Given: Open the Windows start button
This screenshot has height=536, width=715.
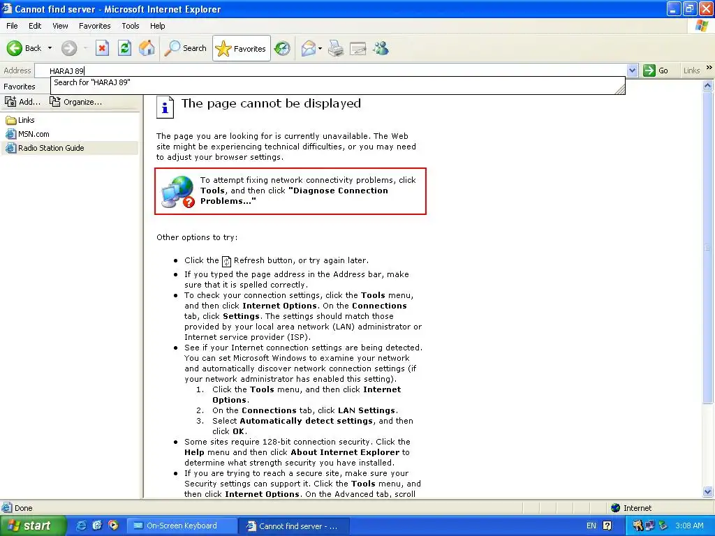Looking at the screenshot, I should [32, 526].
